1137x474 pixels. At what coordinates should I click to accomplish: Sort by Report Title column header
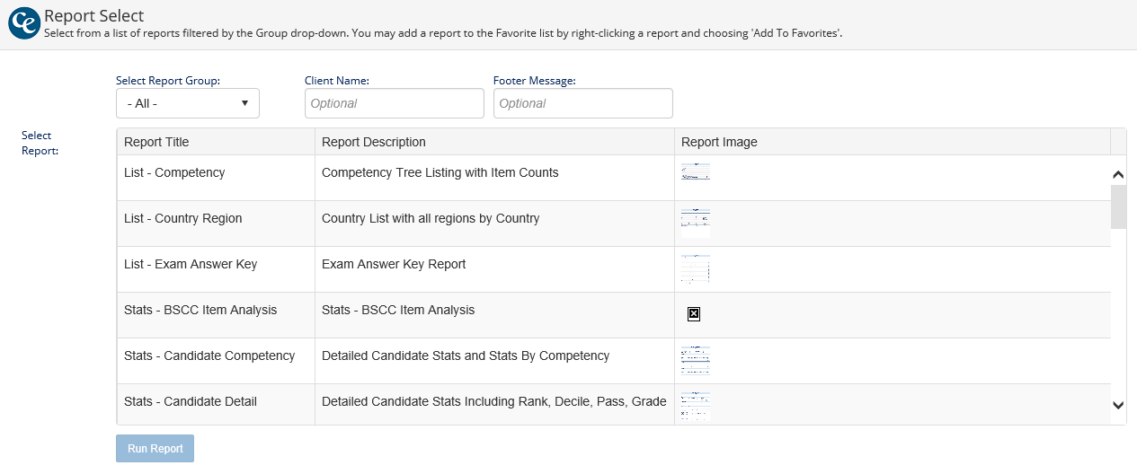pos(156,142)
